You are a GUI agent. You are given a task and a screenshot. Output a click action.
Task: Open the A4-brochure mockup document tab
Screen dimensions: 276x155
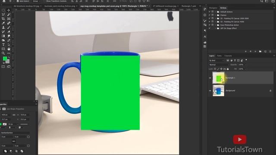tap(26, 6)
